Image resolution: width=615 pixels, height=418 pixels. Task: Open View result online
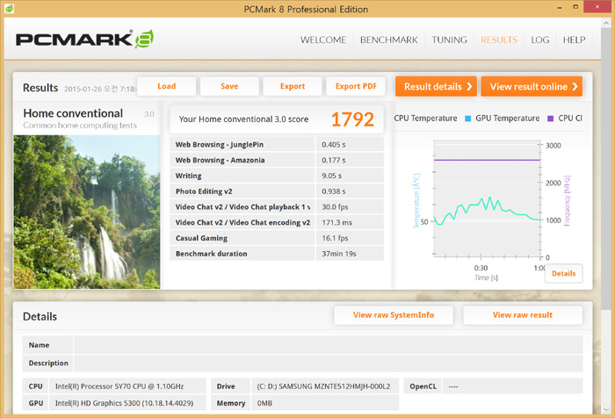pos(531,86)
